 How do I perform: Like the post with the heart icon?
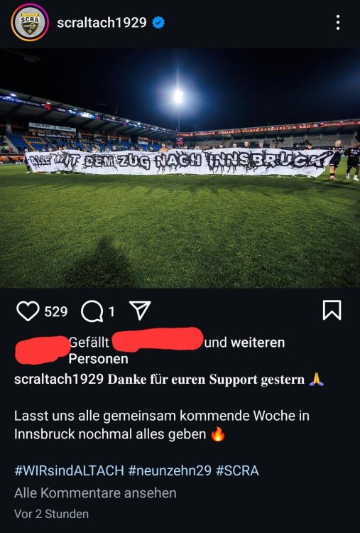pos(28,311)
